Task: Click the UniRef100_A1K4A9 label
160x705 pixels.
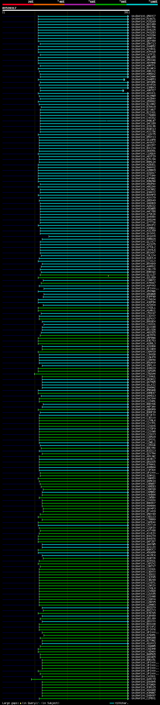Action: pos(143,690)
